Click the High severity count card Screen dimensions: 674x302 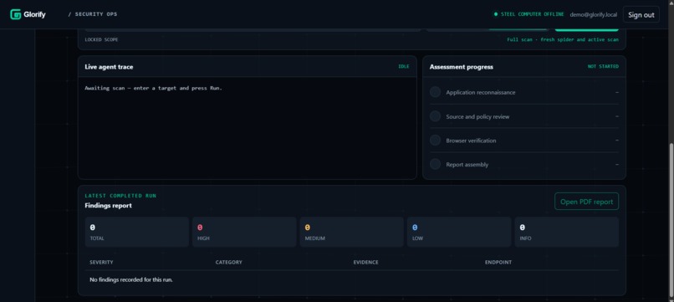pos(244,232)
